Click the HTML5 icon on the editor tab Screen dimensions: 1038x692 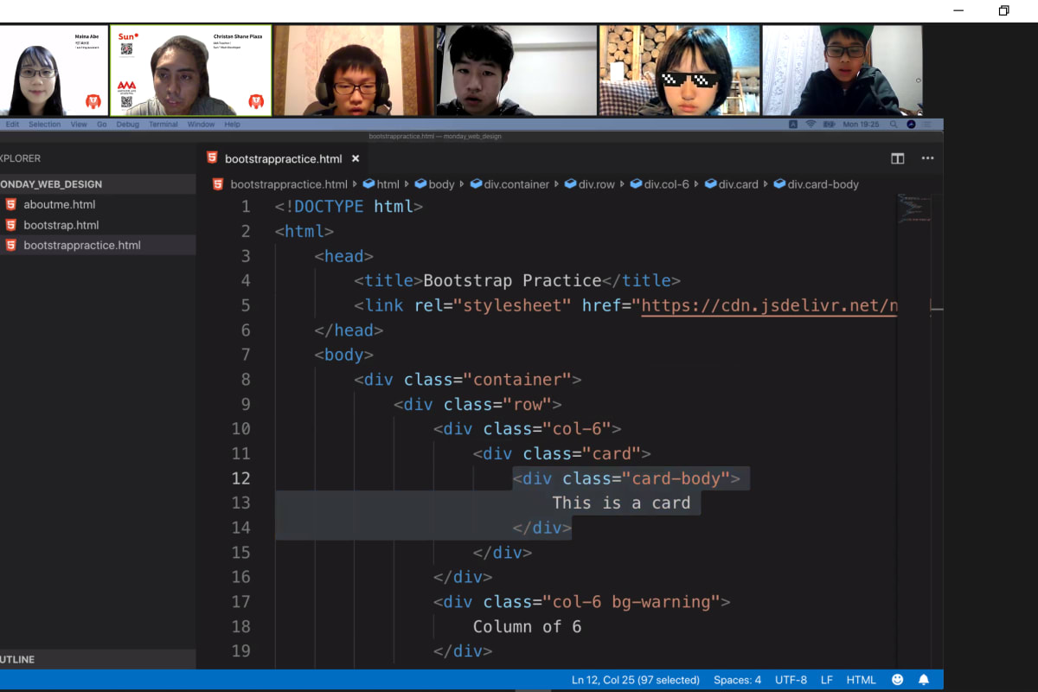[212, 158]
